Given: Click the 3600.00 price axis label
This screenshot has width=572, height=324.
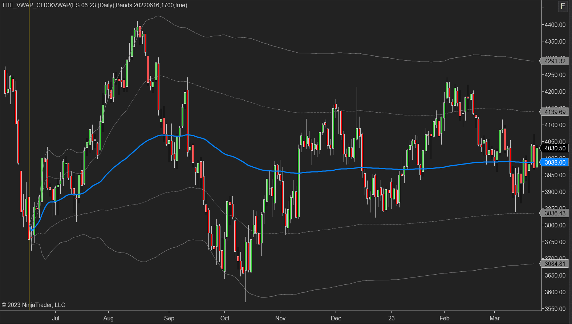Looking at the screenshot, I should pos(555,292).
